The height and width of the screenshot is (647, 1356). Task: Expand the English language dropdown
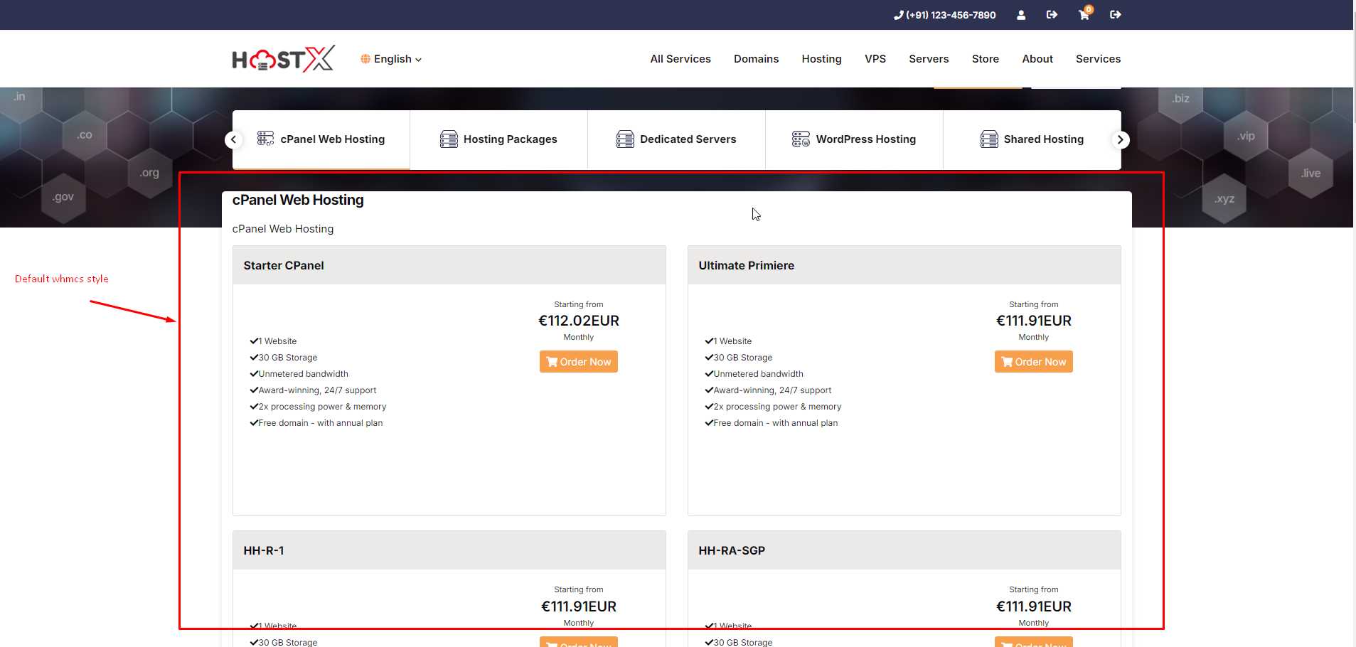391,59
